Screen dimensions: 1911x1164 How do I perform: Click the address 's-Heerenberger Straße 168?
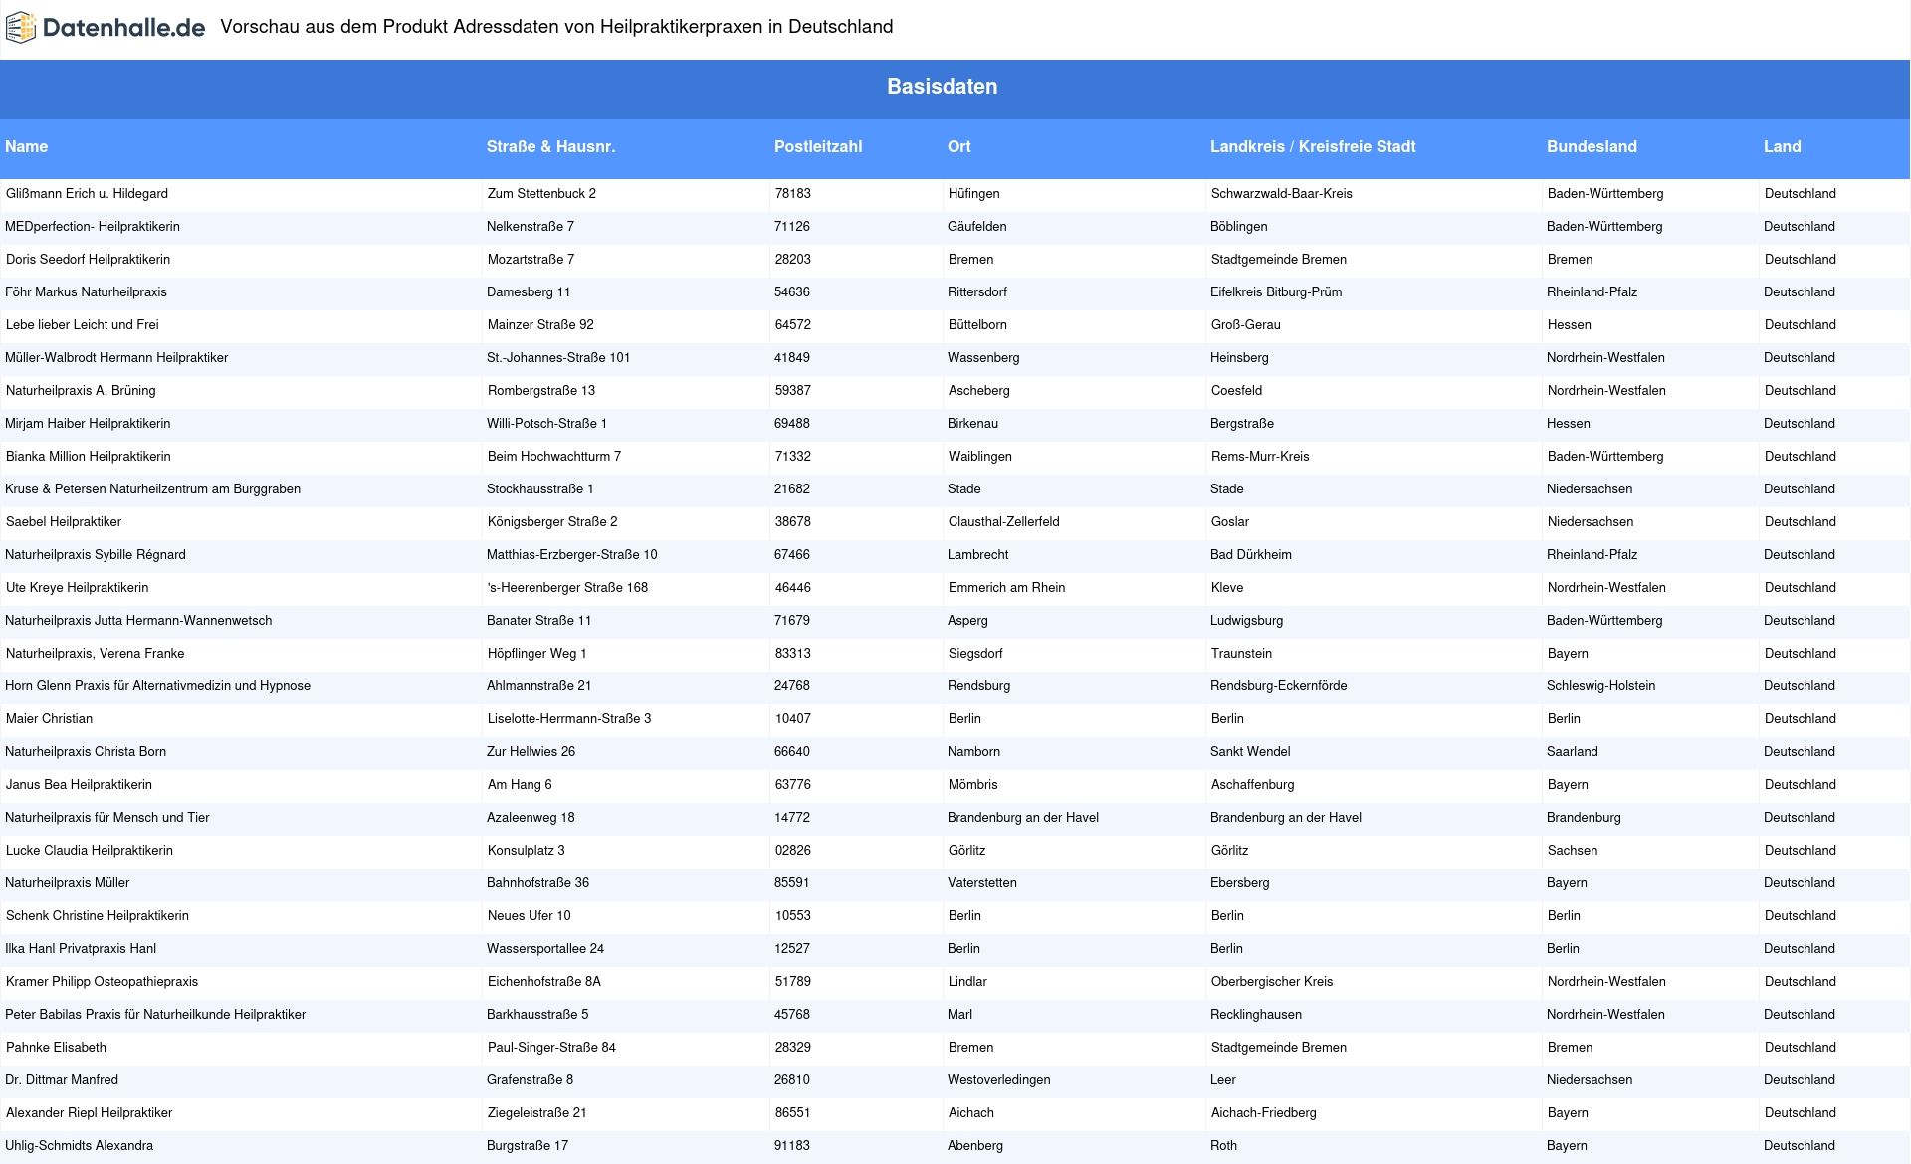(x=567, y=588)
